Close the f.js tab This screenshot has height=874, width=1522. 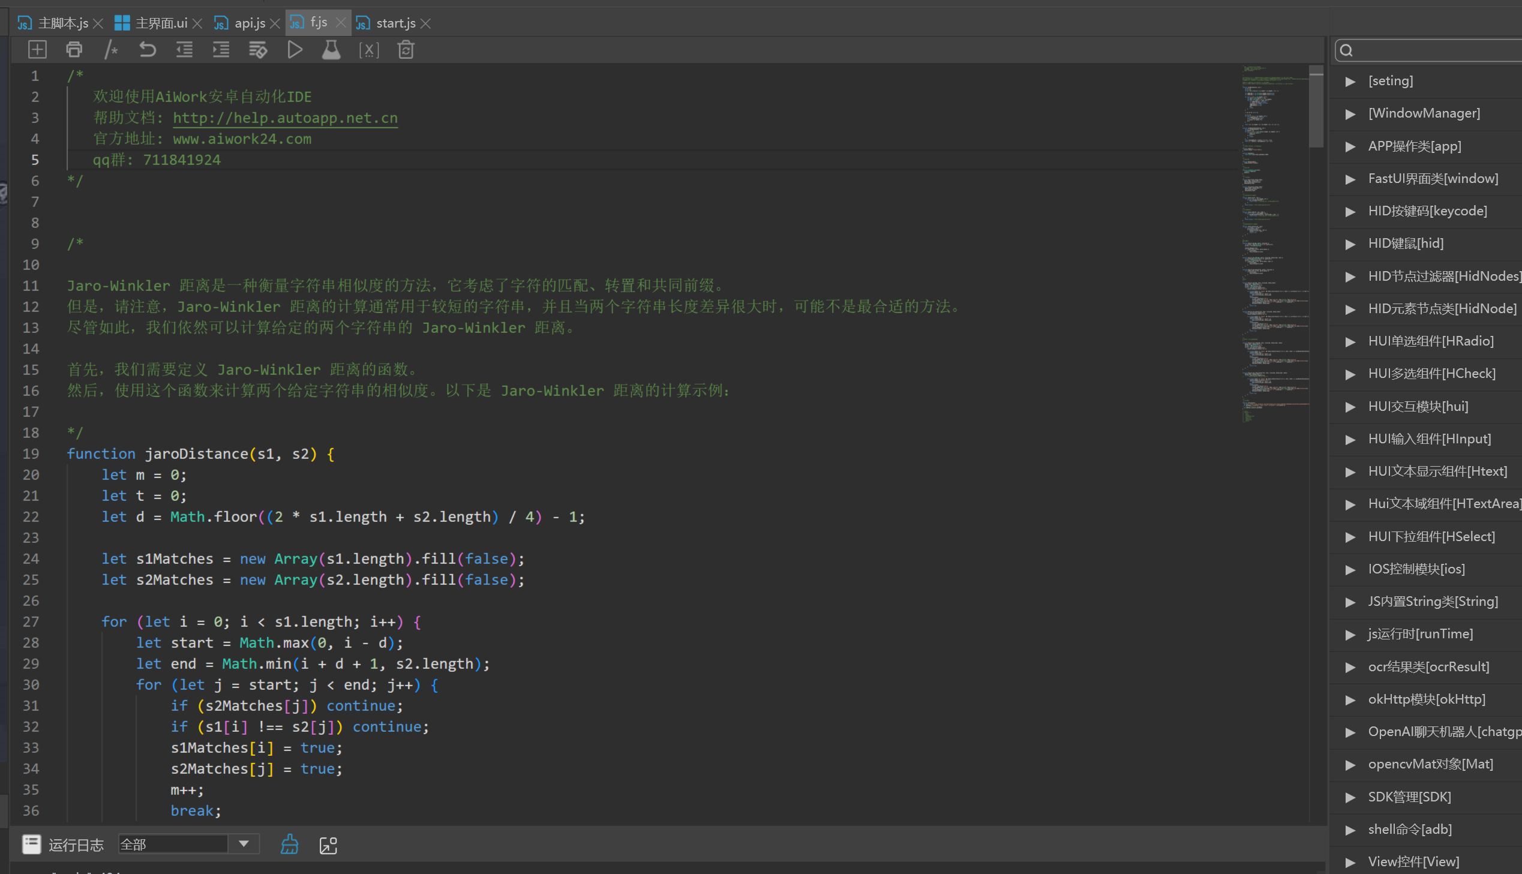point(341,22)
